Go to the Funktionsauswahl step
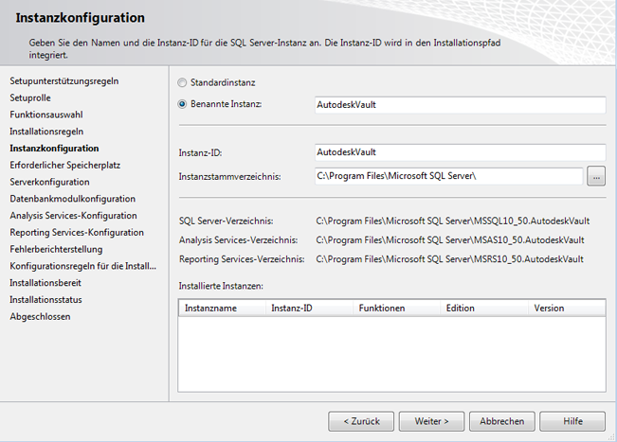The width and height of the screenshot is (617, 442). coord(46,115)
